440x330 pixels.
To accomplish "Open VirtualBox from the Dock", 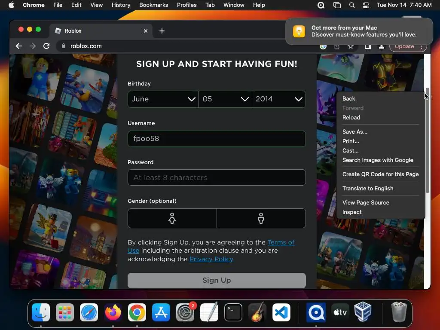I will click(364, 312).
